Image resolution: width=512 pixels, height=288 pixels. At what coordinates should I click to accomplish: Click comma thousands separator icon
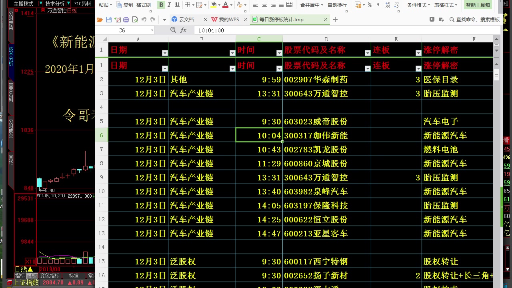tap(378, 5)
